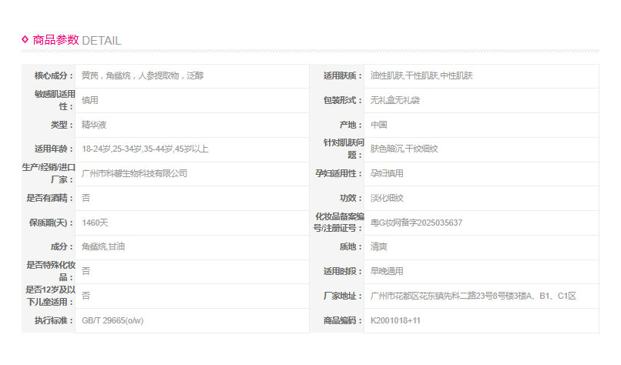Image resolution: width=621 pixels, height=365 pixels.
Task: Click the DETAIL heading text
Action: click(101, 41)
